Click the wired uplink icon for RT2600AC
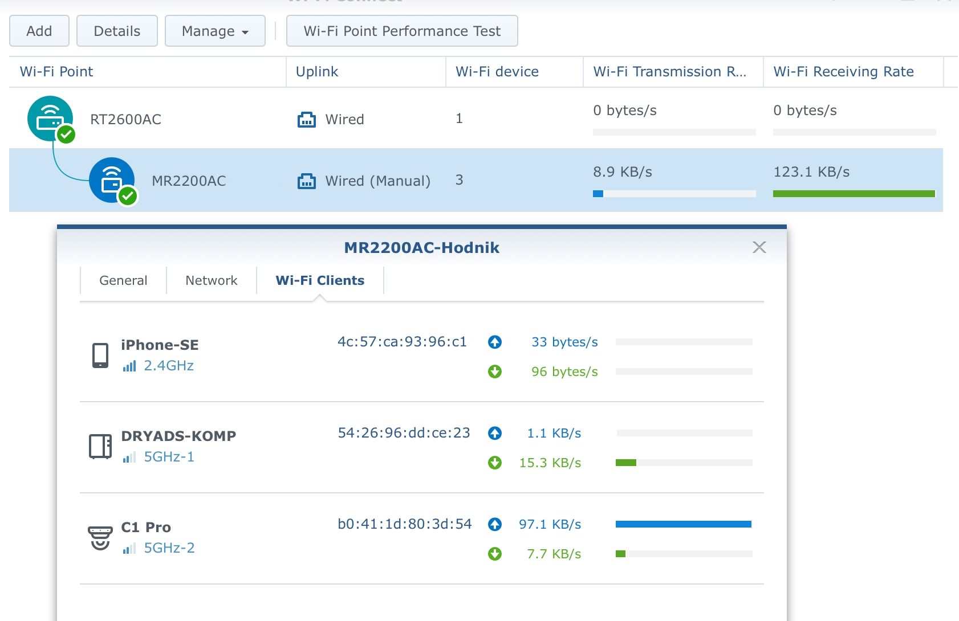The image size is (959, 621). tap(307, 120)
